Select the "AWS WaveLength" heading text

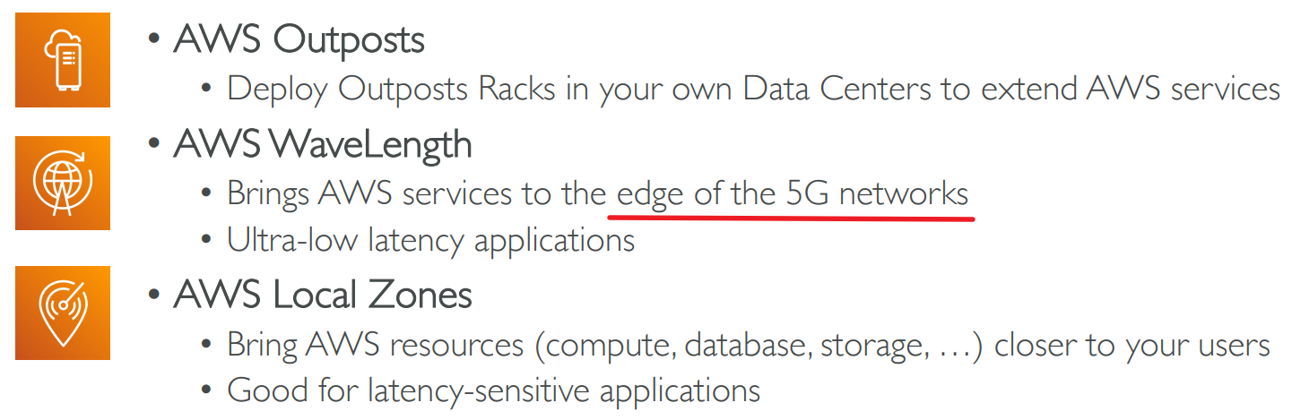(323, 144)
